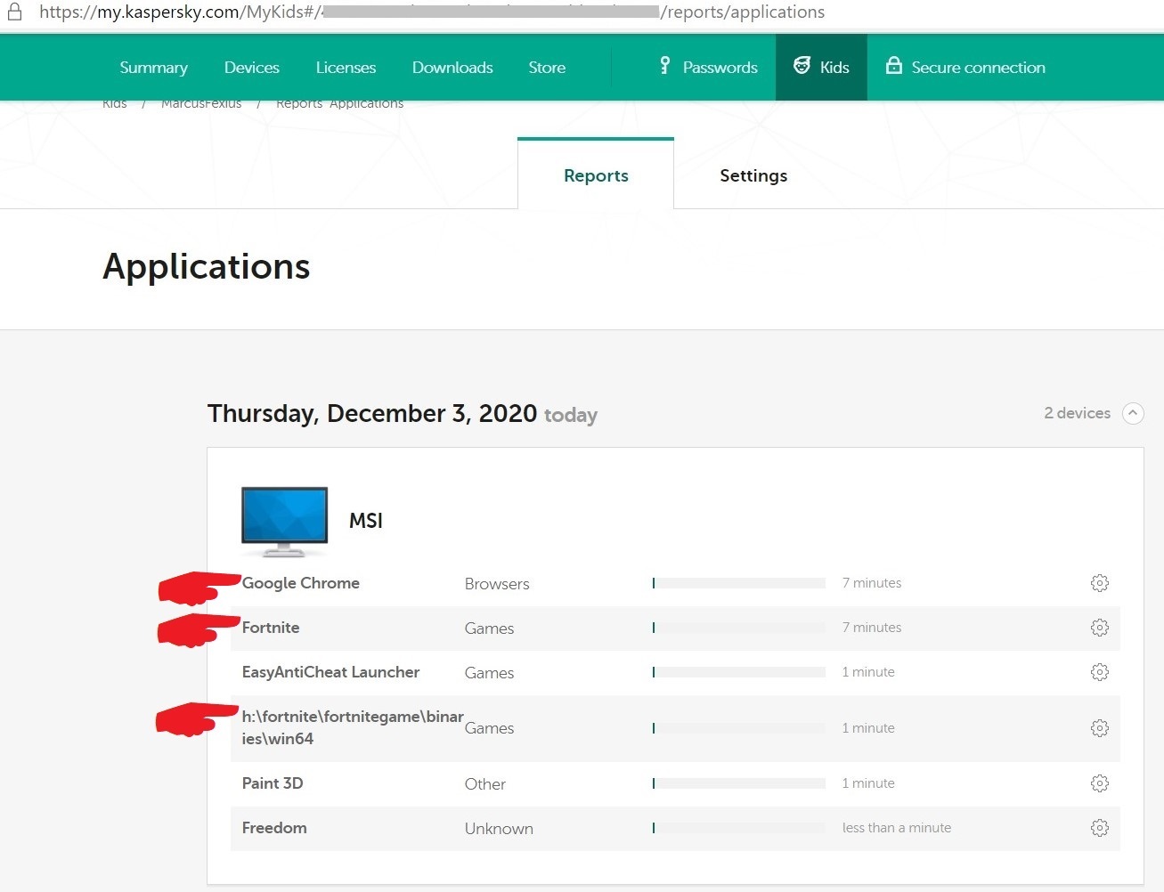The image size is (1164, 892).
Task: Click the Fortnite usage bar
Action: click(x=738, y=628)
